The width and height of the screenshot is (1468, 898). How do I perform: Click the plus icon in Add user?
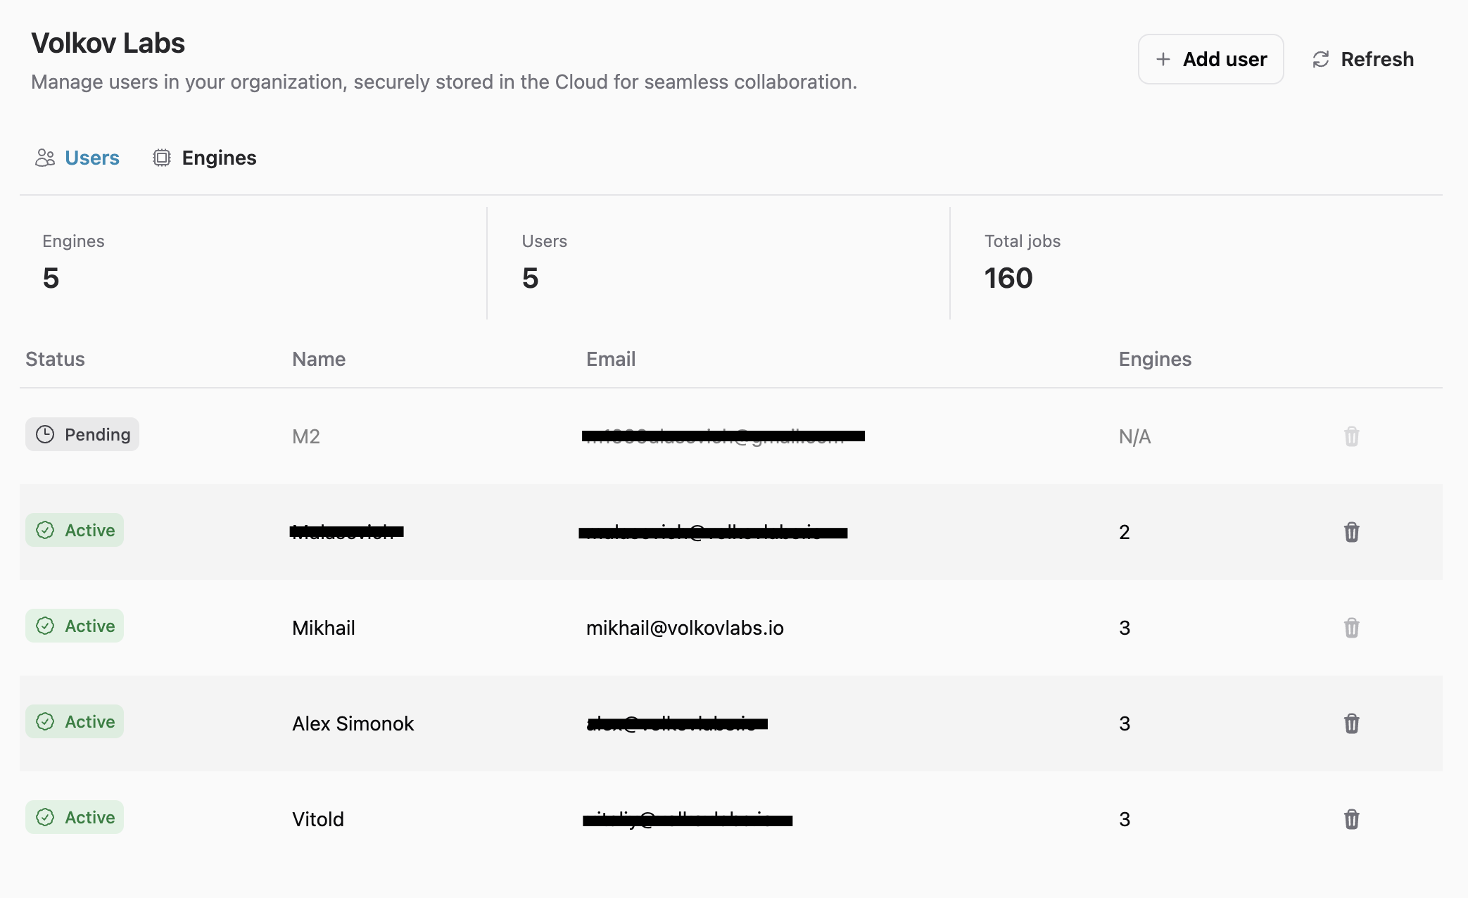[1163, 59]
